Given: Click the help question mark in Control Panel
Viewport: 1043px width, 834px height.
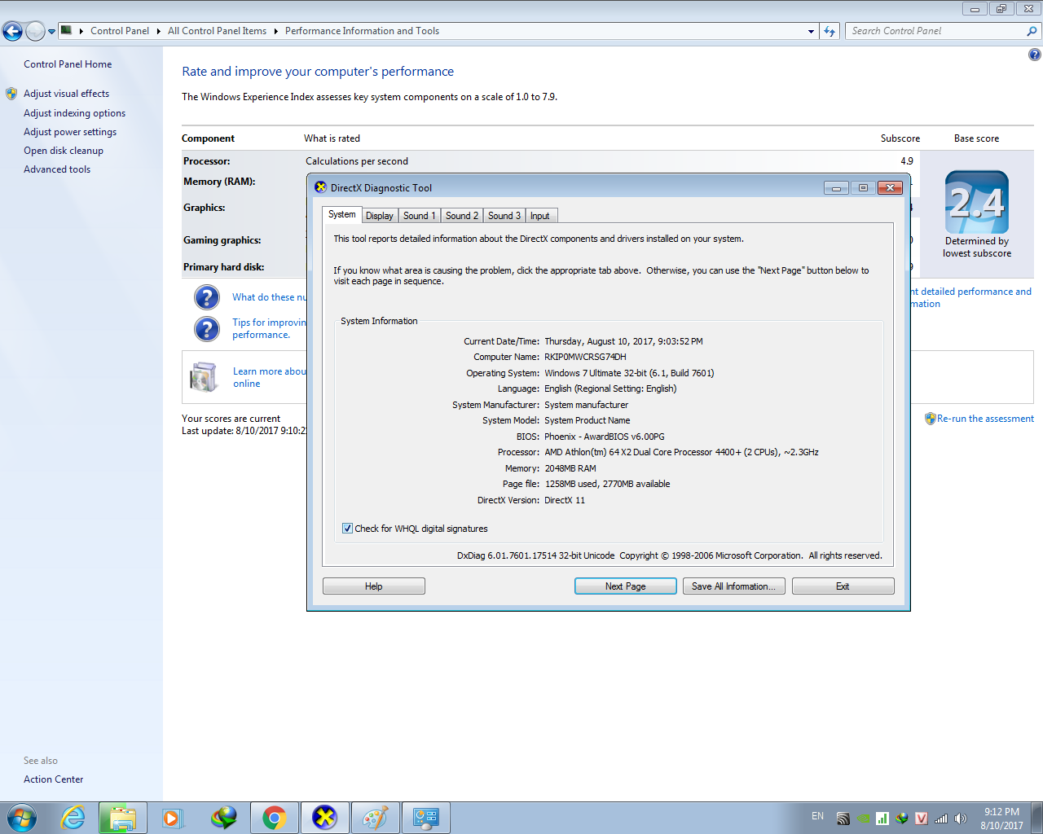Looking at the screenshot, I should 1034,55.
